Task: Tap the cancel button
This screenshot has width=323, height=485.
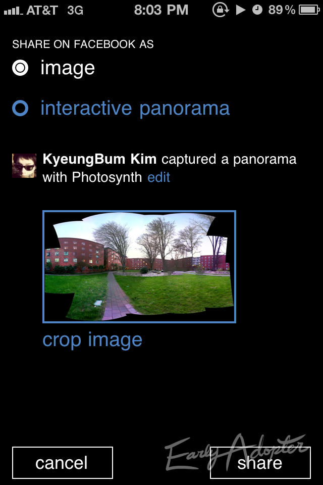Action: (63, 463)
